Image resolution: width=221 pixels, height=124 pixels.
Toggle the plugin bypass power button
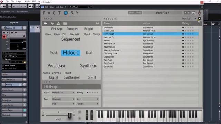point(42,7)
